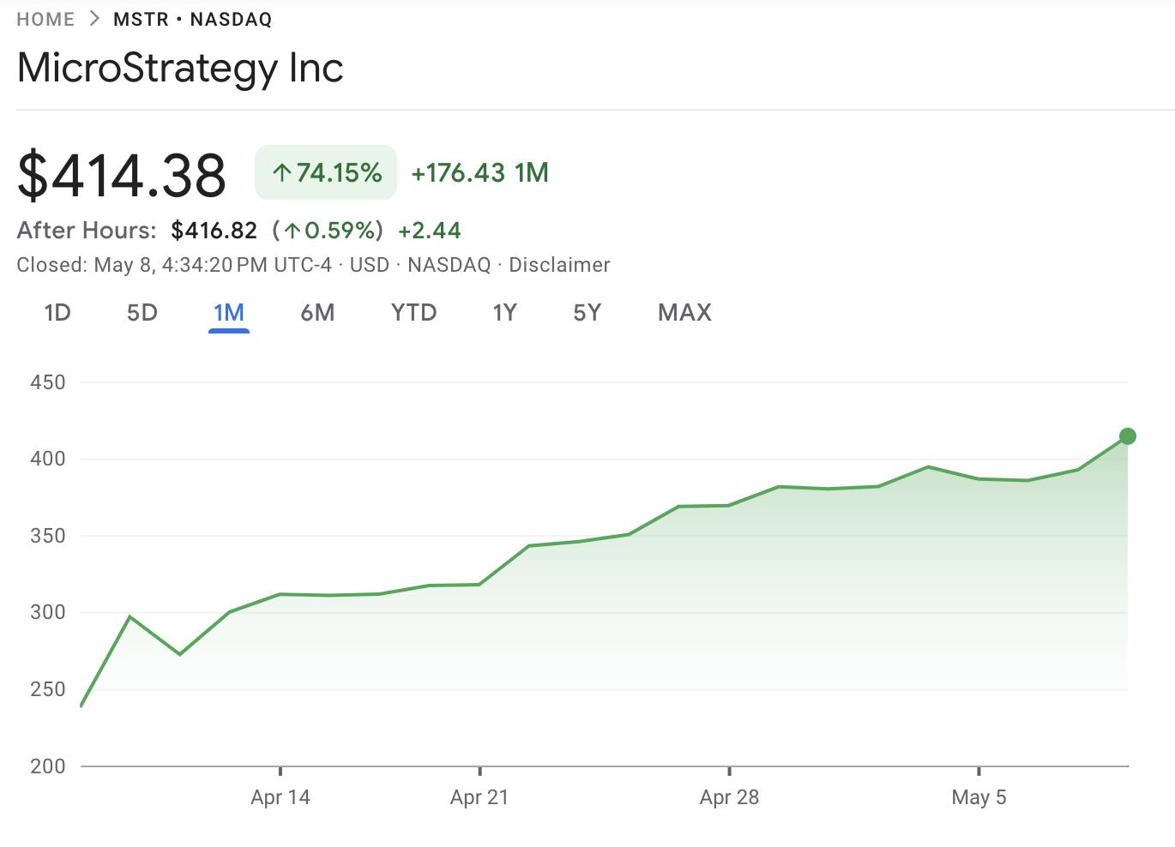Click the green up arrow percentage badge
Viewport: 1175px width, 847px height.
tap(325, 172)
